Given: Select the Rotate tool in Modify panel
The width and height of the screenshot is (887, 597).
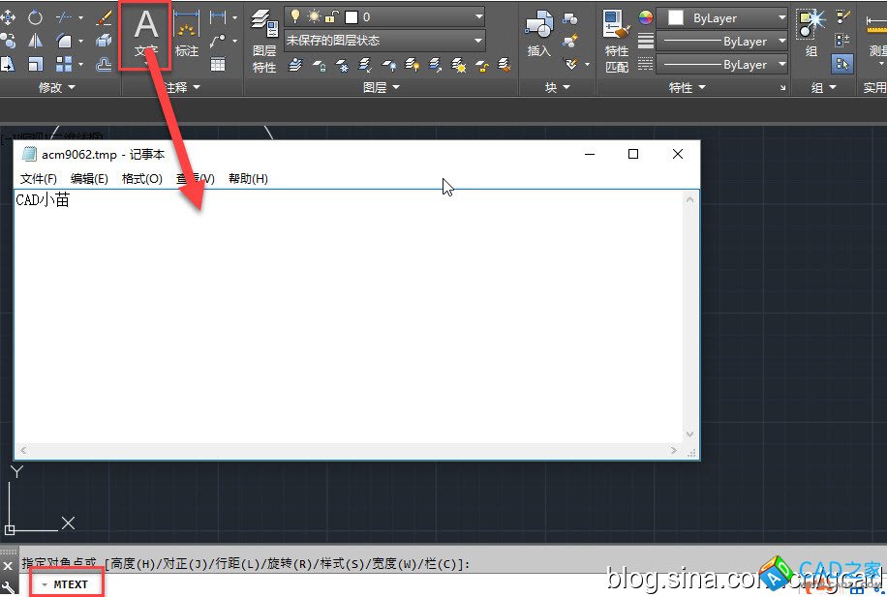Looking at the screenshot, I should click(x=35, y=17).
